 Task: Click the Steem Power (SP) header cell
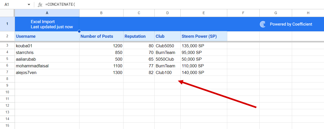pos(204,36)
